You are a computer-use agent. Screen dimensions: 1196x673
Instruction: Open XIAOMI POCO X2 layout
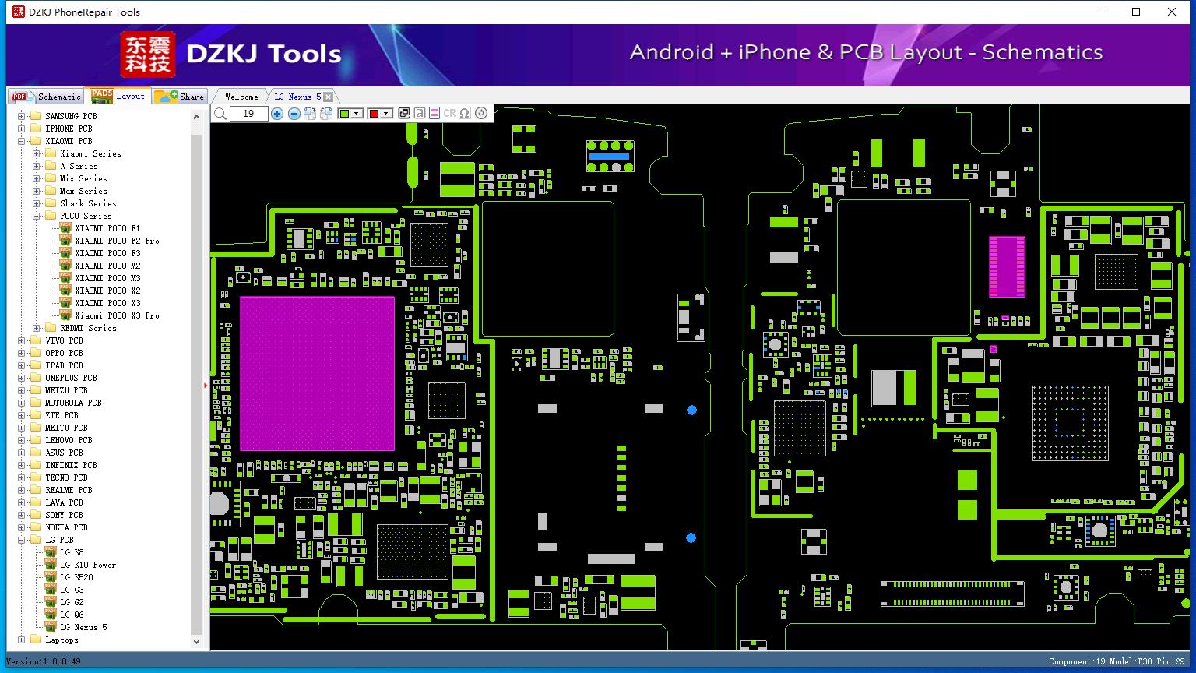coord(107,291)
